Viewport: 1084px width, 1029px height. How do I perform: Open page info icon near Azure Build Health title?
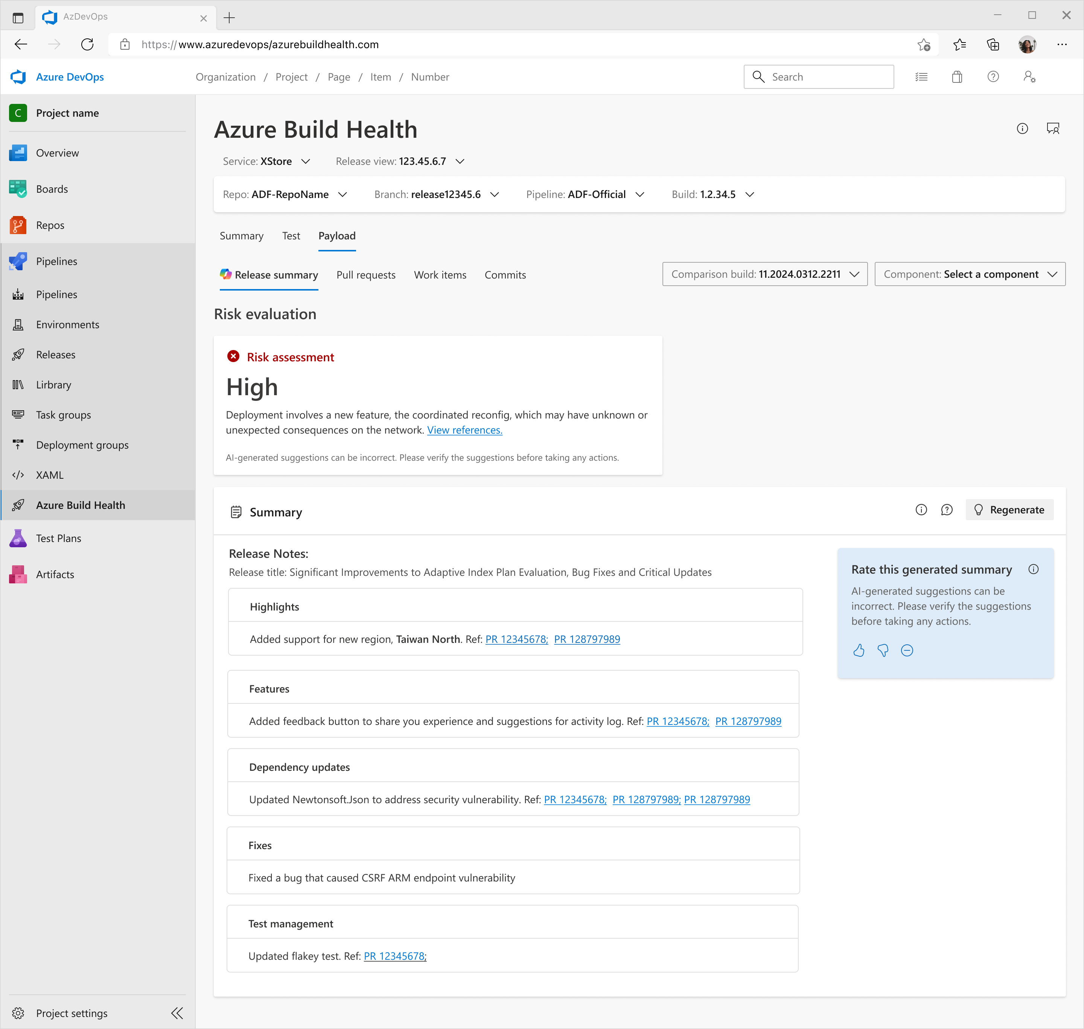coord(1023,129)
